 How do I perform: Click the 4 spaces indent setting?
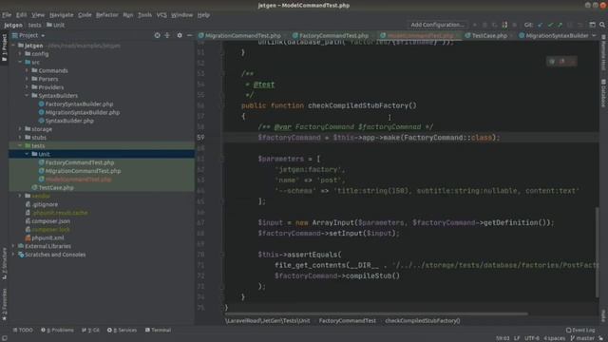(x=555, y=338)
